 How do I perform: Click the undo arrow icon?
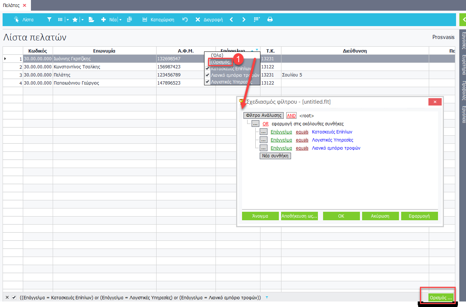pos(185,19)
